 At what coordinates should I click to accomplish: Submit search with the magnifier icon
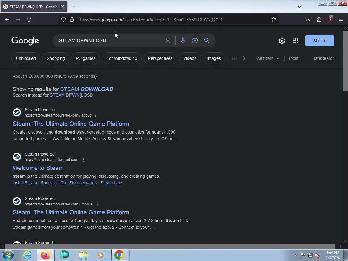(x=207, y=40)
